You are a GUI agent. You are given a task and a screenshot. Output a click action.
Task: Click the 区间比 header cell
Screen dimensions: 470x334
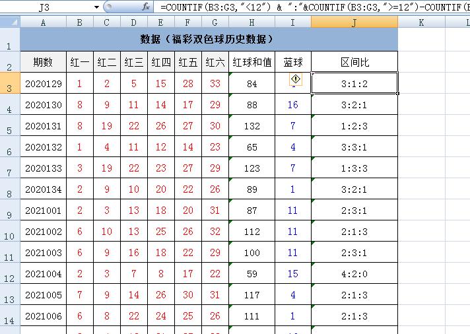(x=354, y=62)
